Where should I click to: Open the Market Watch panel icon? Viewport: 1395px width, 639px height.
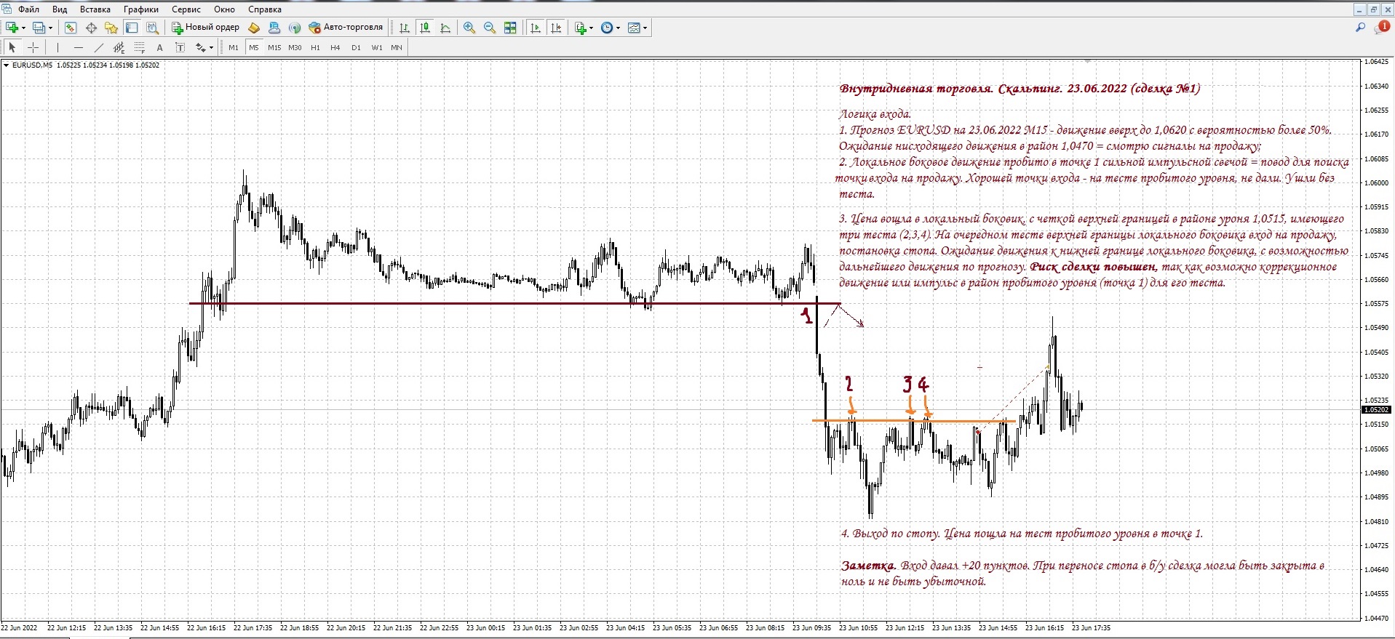click(x=71, y=28)
